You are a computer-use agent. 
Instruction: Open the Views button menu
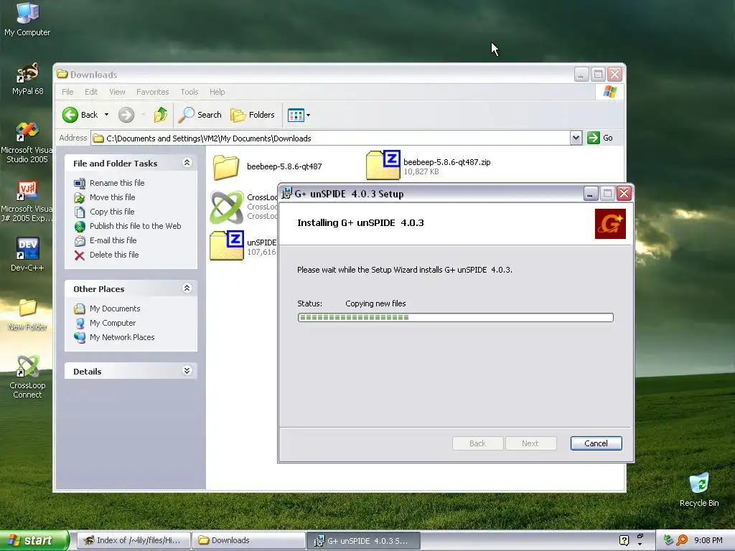pos(299,115)
